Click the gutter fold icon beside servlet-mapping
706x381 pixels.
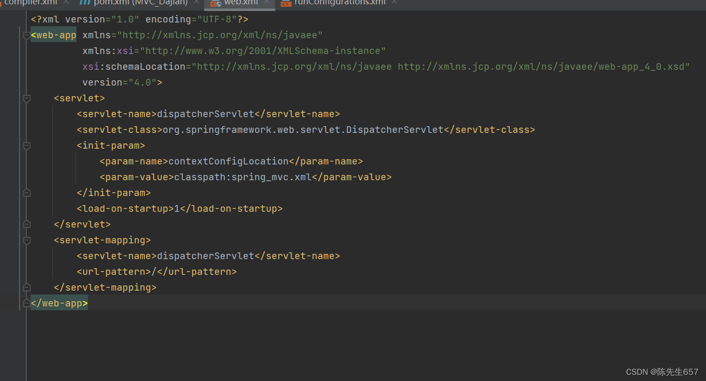(x=27, y=240)
